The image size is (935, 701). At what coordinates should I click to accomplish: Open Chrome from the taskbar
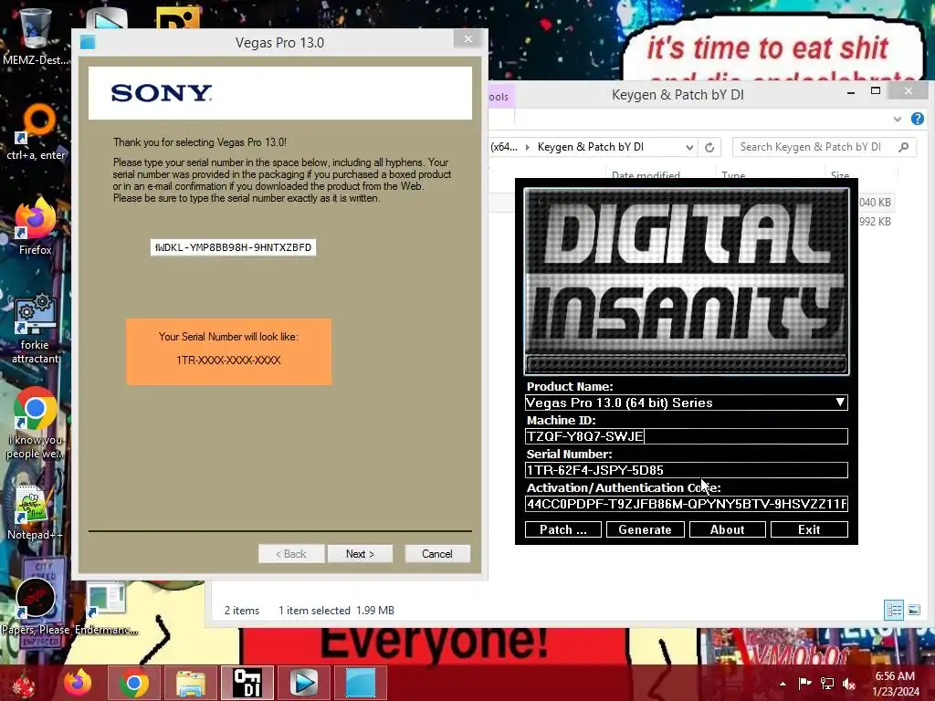tap(134, 683)
